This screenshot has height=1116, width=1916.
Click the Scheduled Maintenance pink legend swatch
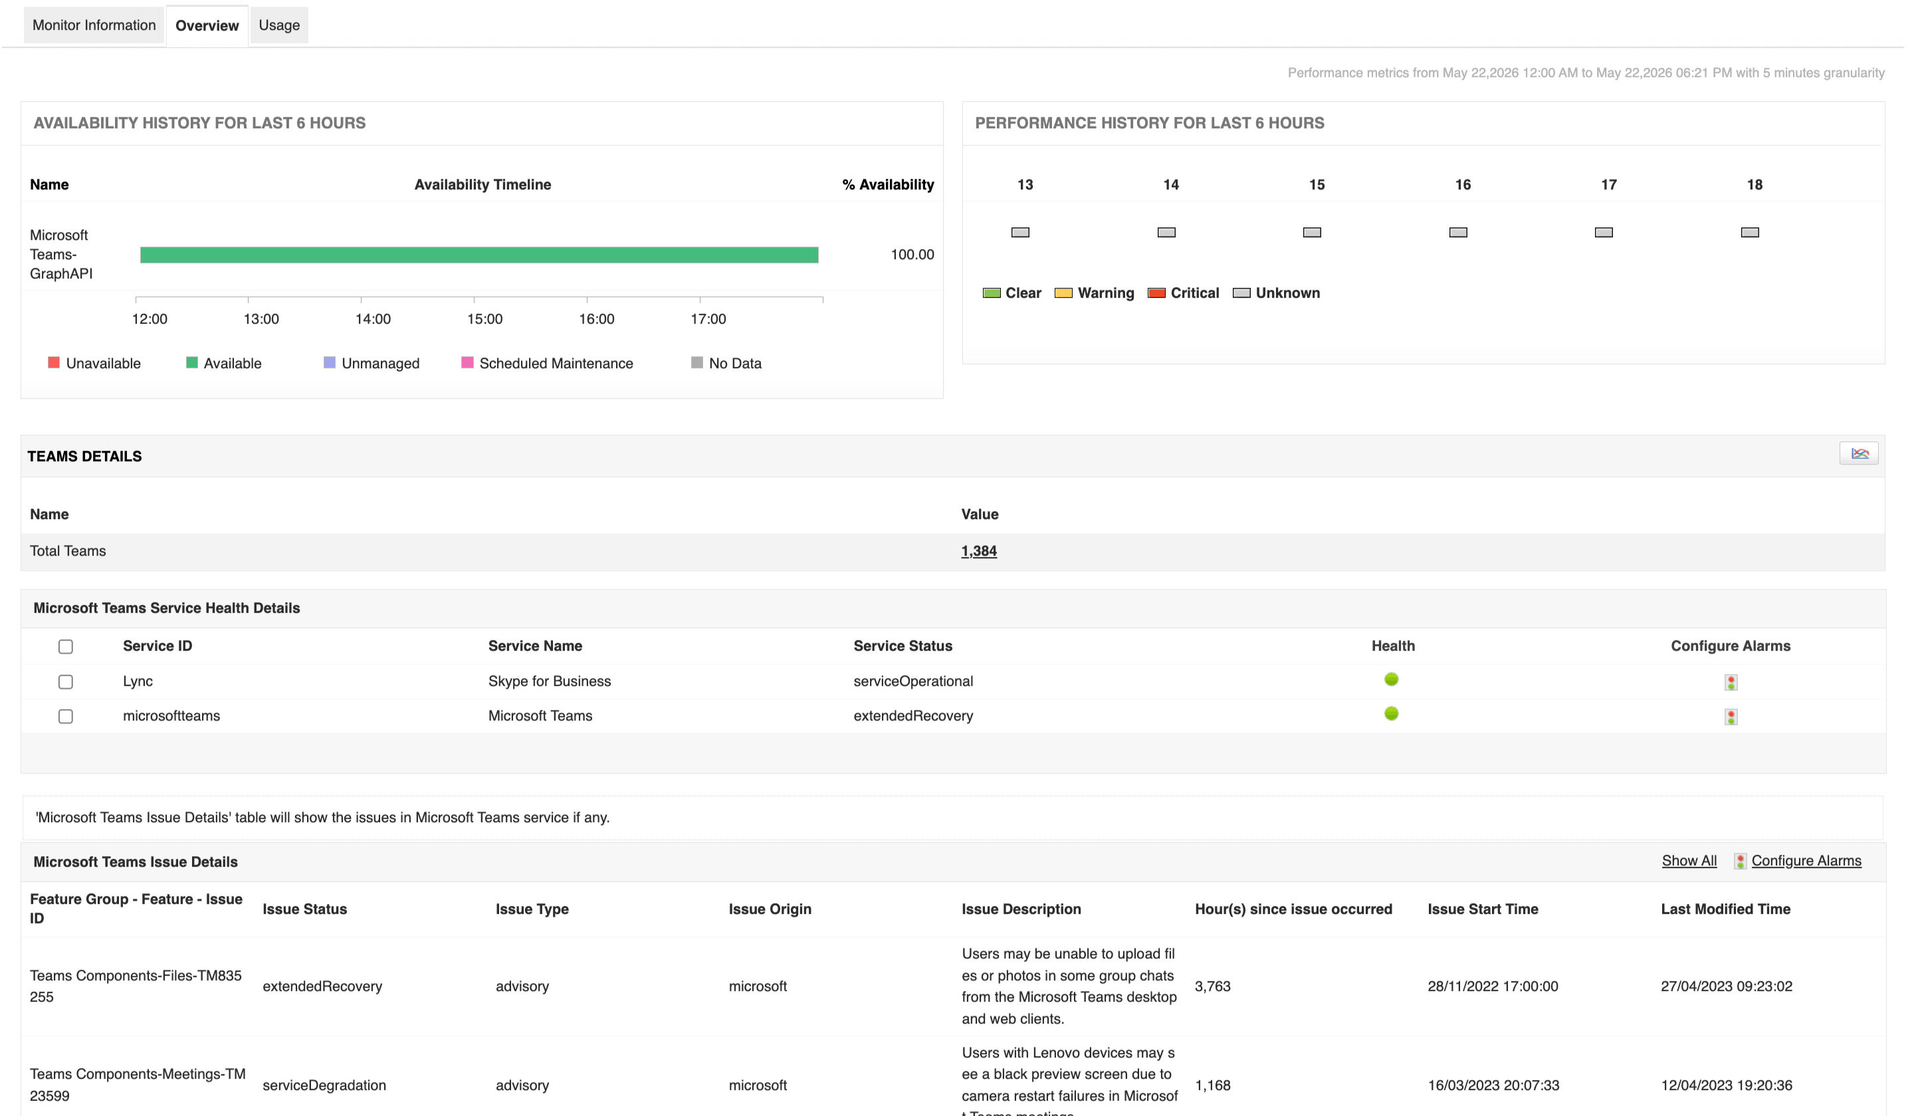tap(467, 363)
